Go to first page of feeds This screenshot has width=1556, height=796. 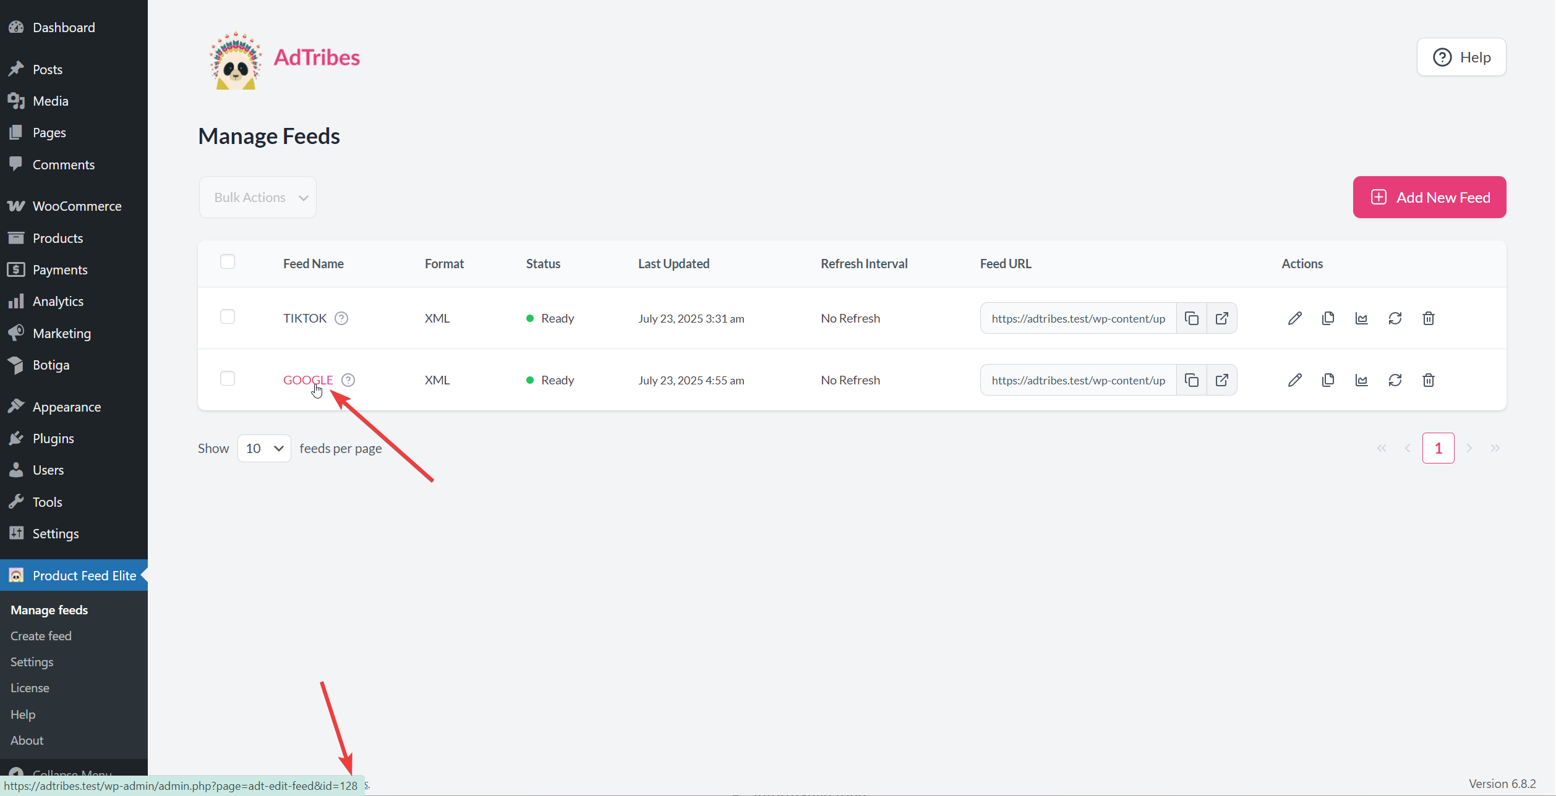(1382, 448)
